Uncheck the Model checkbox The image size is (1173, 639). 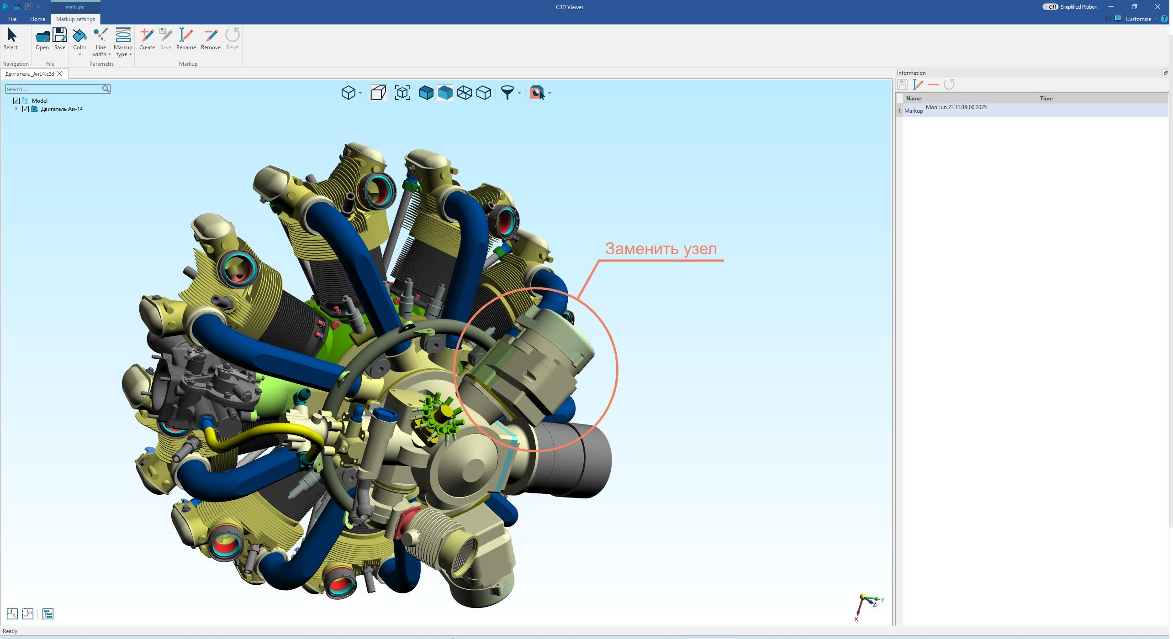[x=16, y=101]
